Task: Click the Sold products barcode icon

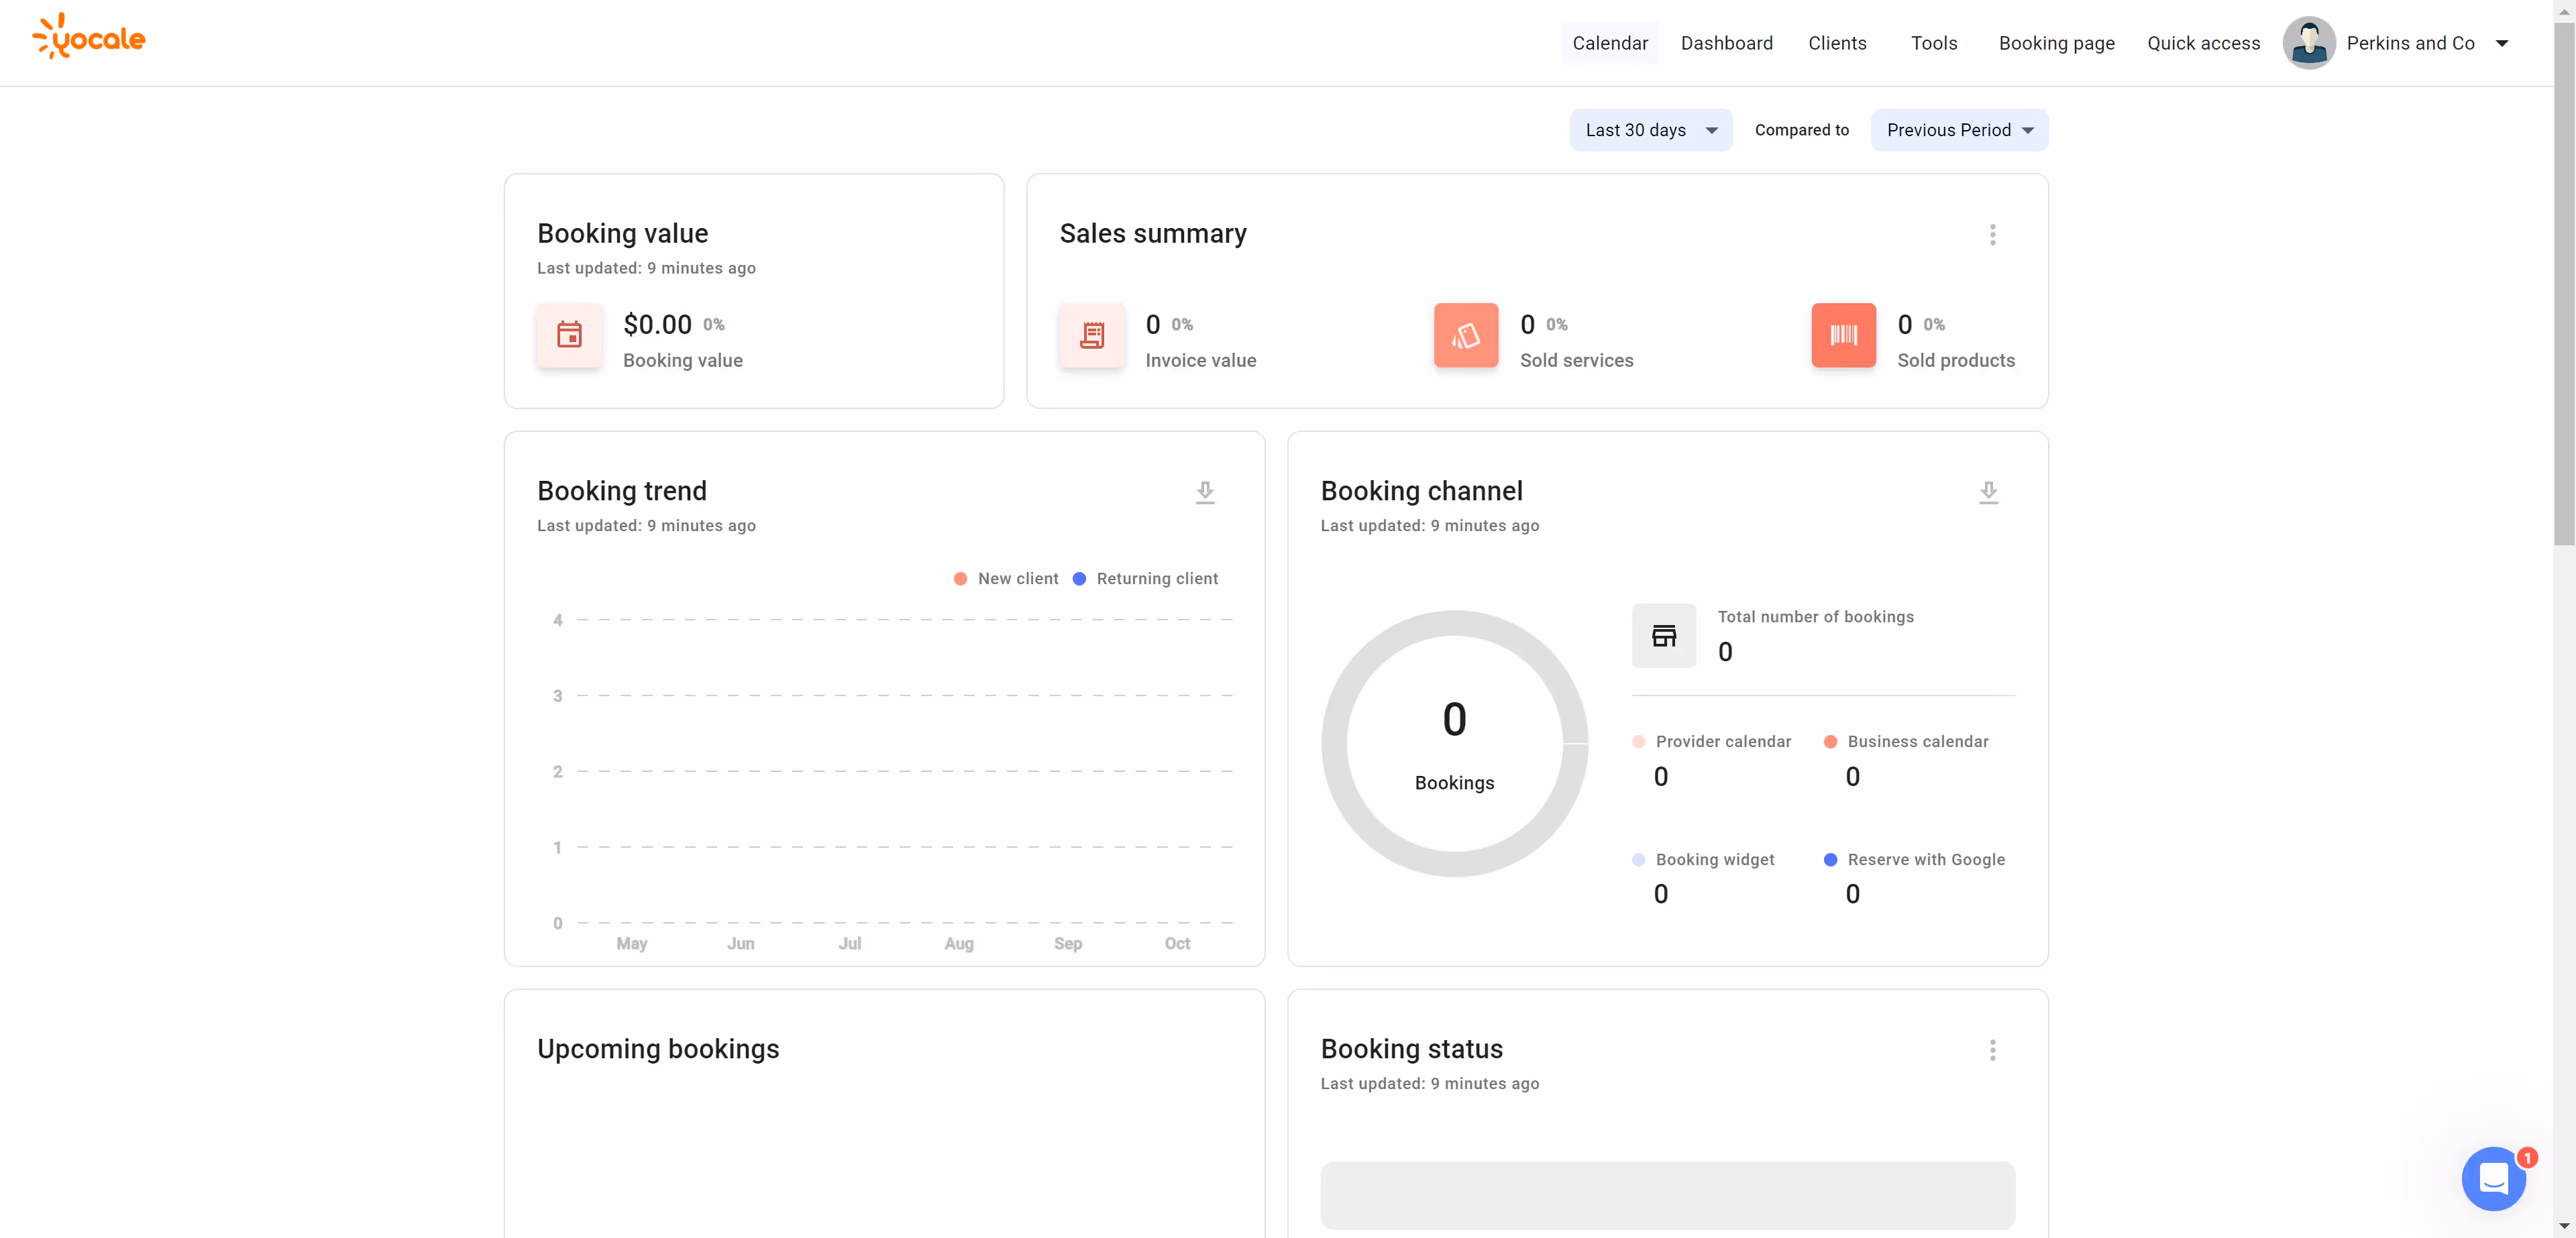Action: click(1843, 335)
